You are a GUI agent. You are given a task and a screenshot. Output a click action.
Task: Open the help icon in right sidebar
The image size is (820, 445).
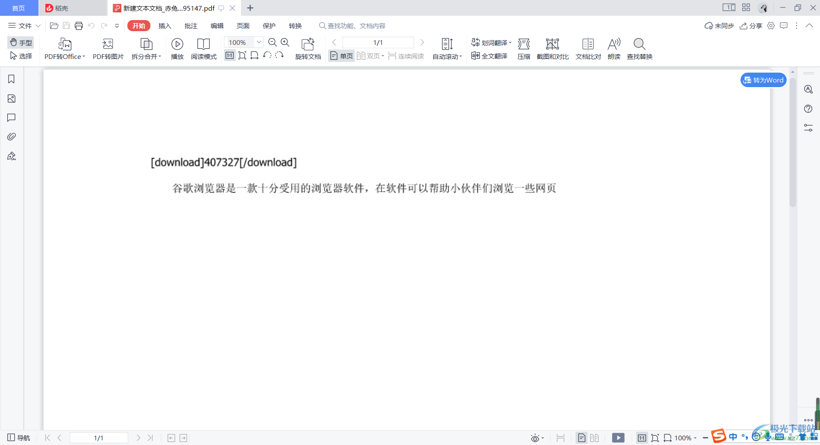[x=808, y=108]
